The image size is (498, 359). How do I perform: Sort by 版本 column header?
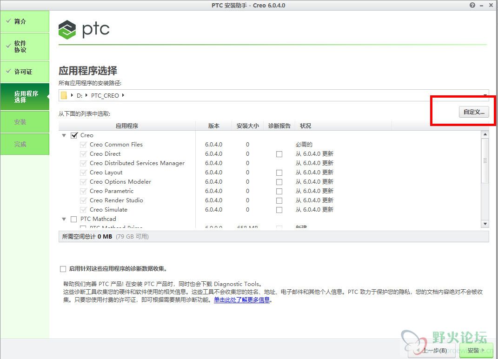214,126
